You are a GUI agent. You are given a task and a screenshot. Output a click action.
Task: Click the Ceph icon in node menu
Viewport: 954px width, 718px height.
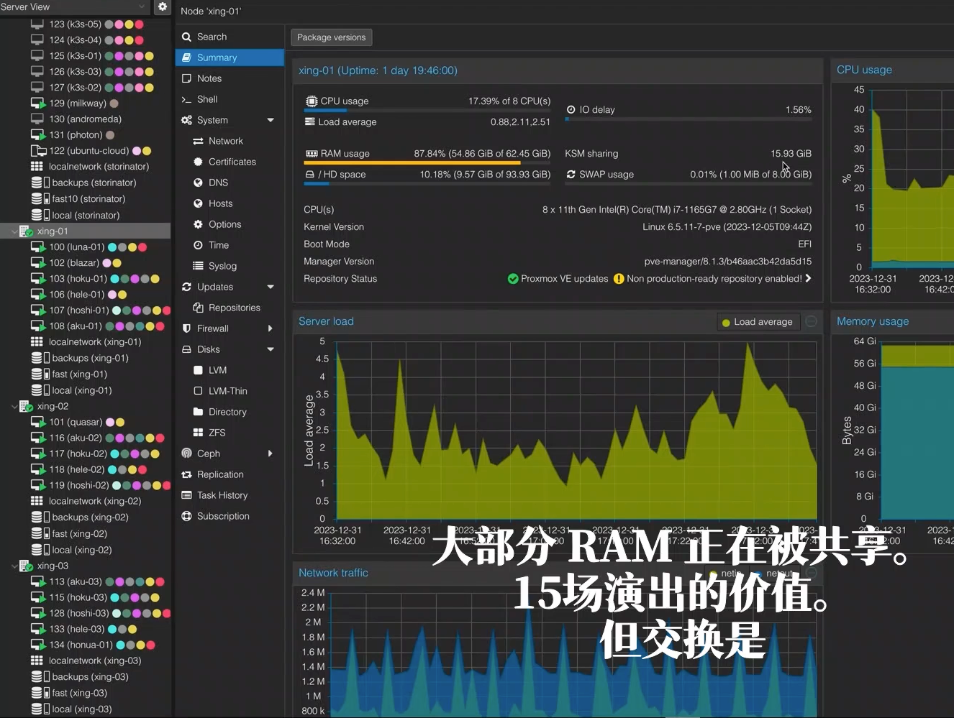click(186, 454)
